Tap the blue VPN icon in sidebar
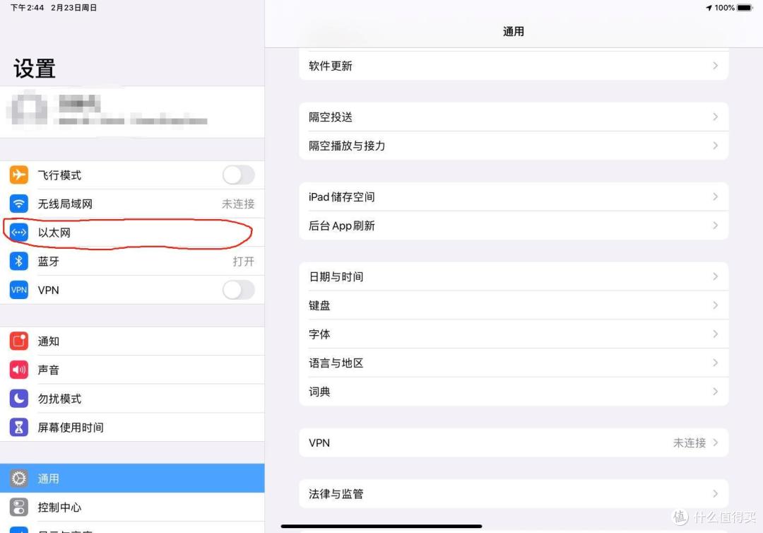This screenshot has height=533, width=763. point(18,290)
